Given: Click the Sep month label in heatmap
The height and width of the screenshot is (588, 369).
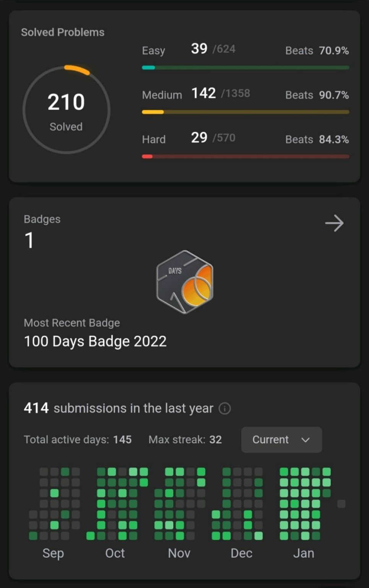Looking at the screenshot, I should (53, 553).
